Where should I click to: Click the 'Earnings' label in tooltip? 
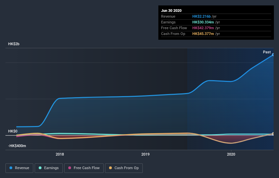pyautogui.click(x=168, y=22)
